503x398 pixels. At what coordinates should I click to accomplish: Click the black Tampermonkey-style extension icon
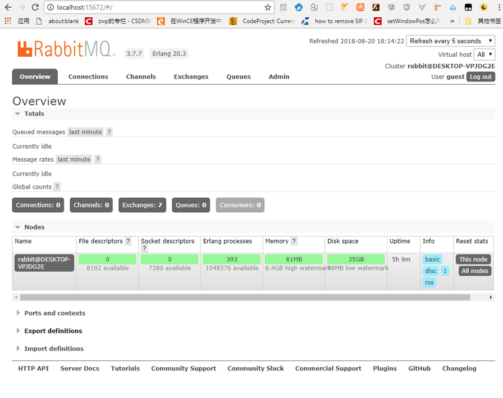coord(468,7)
